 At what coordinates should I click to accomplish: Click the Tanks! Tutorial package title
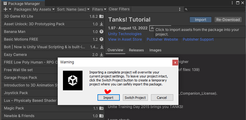point(129,20)
